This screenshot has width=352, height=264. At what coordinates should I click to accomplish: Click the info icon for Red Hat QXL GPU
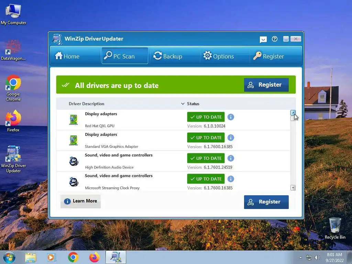(231, 117)
